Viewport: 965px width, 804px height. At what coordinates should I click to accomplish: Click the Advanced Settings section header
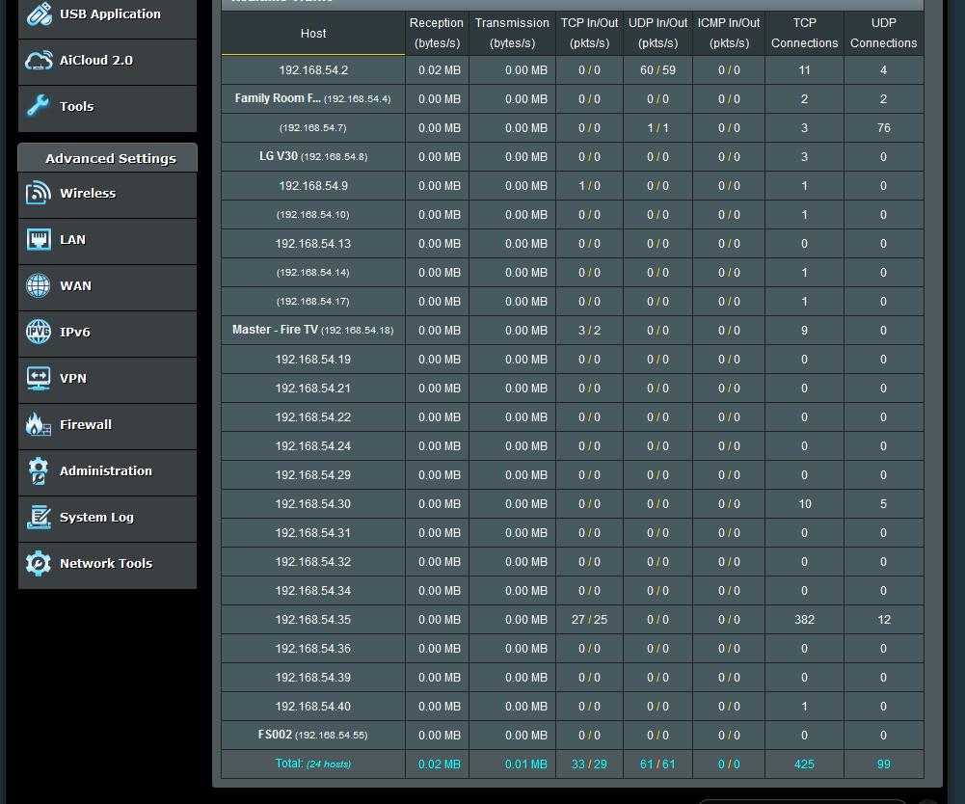point(108,158)
